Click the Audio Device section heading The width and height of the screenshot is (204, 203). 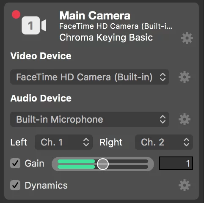pos(41,98)
